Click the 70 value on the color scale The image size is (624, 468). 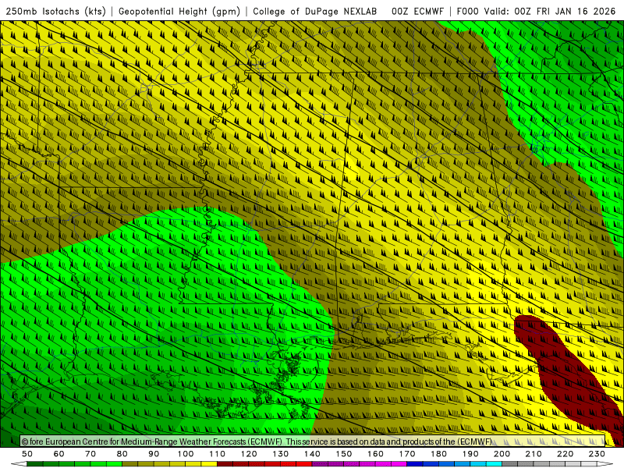click(90, 454)
